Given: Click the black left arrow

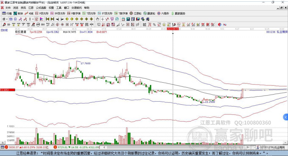Looking at the screenshot, I should [57, 19].
